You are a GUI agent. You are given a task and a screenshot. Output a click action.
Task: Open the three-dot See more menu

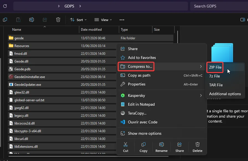pyautogui.click(x=122, y=20)
